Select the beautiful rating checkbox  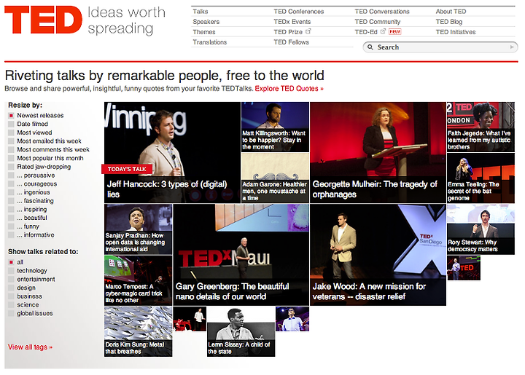(x=11, y=218)
